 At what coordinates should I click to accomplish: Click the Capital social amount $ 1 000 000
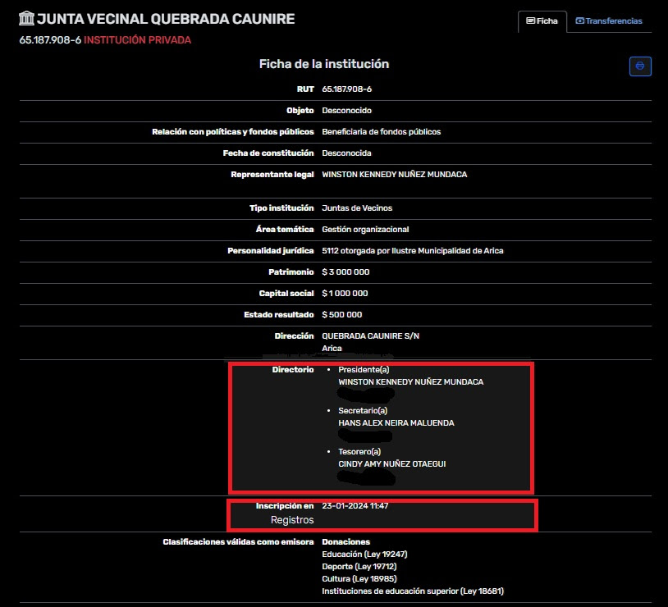[x=345, y=294]
